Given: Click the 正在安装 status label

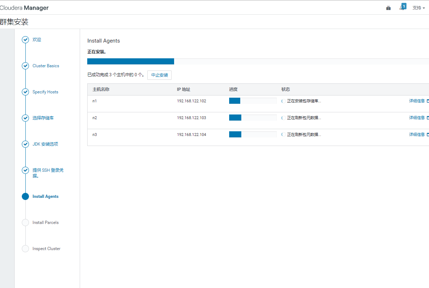Looking at the screenshot, I should point(97,52).
